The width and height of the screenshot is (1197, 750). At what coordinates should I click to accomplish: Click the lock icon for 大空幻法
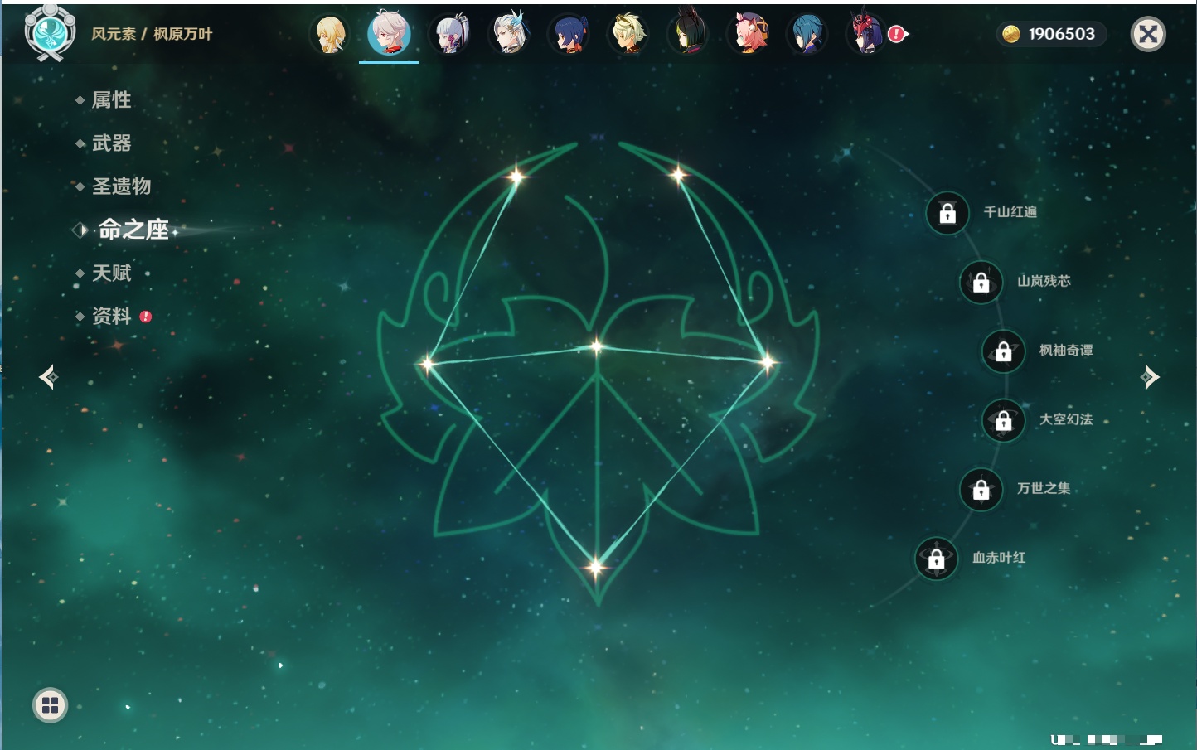(1003, 420)
